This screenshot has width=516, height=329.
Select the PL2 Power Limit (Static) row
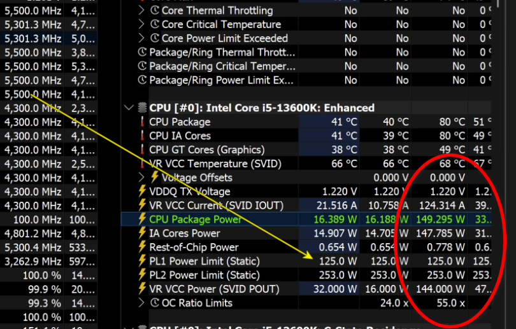[x=306, y=275]
